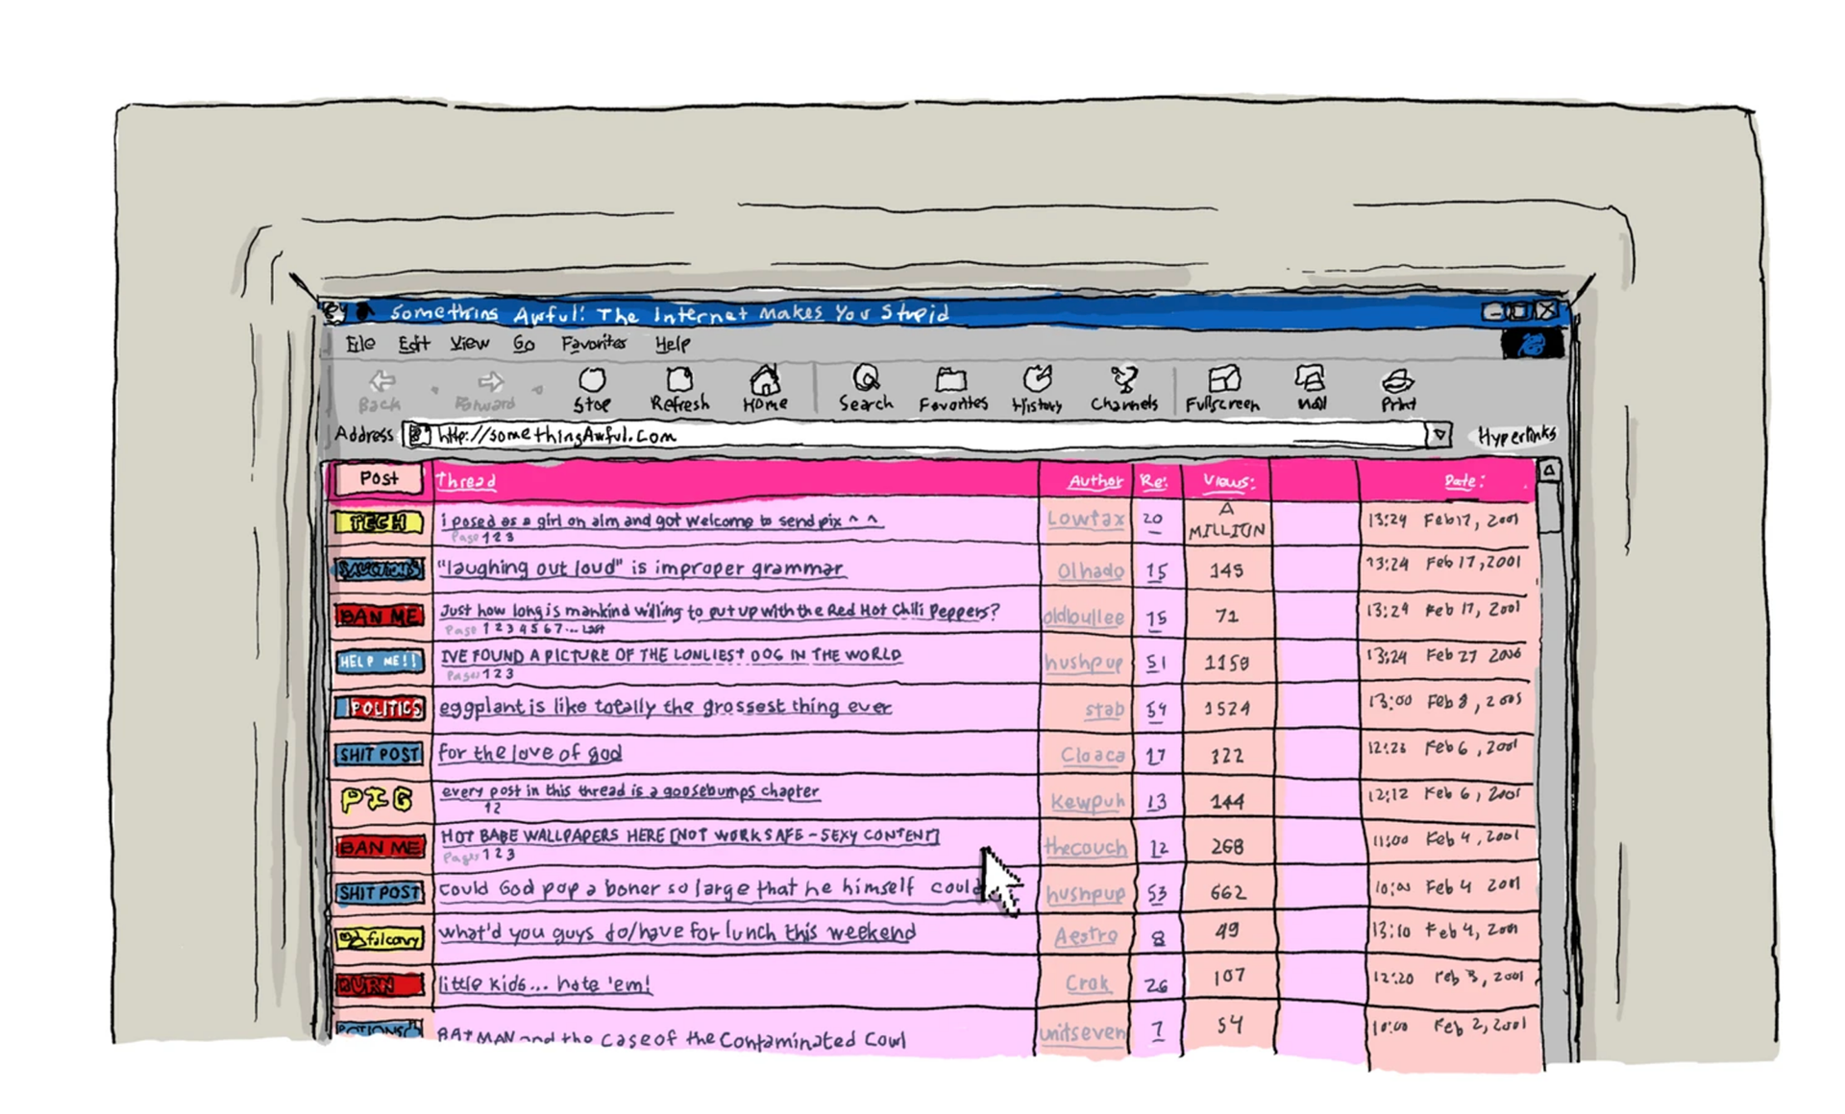Open the Favorites menu
The height and width of the screenshot is (1114, 1845).
593,343
